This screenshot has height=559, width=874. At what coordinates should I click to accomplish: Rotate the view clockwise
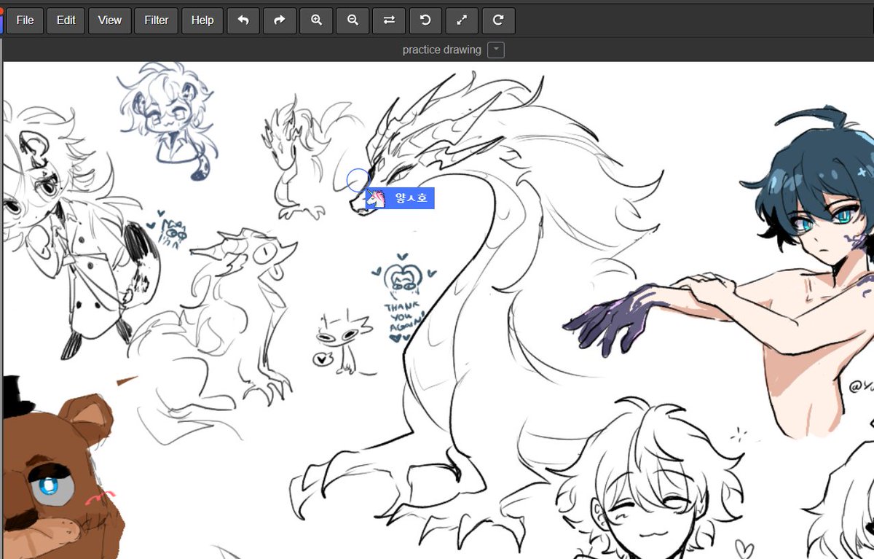(498, 20)
